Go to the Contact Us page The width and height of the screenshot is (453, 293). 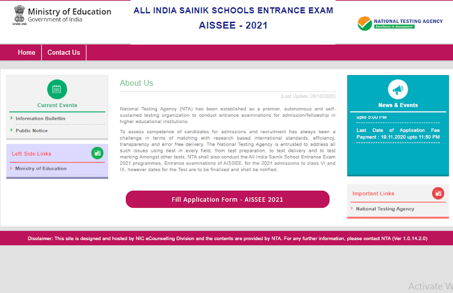[63, 52]
